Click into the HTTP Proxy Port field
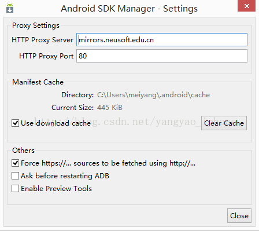Viewport: 259px width, 231px height. tap(162, 56)
